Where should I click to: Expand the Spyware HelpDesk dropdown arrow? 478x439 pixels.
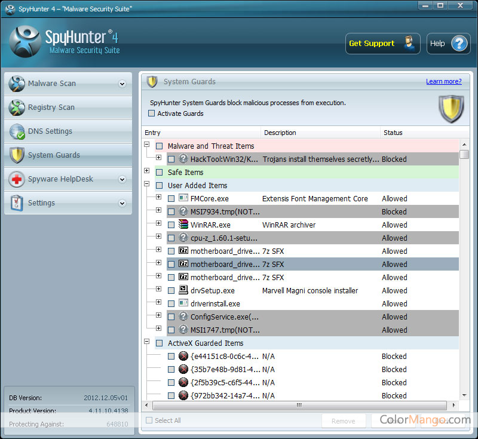tap(122, 179)
